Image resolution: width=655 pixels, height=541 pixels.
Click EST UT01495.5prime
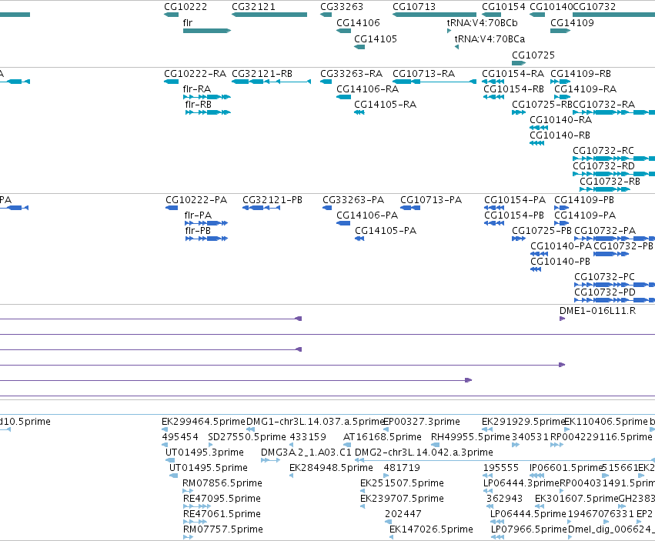tap(209, 469)
